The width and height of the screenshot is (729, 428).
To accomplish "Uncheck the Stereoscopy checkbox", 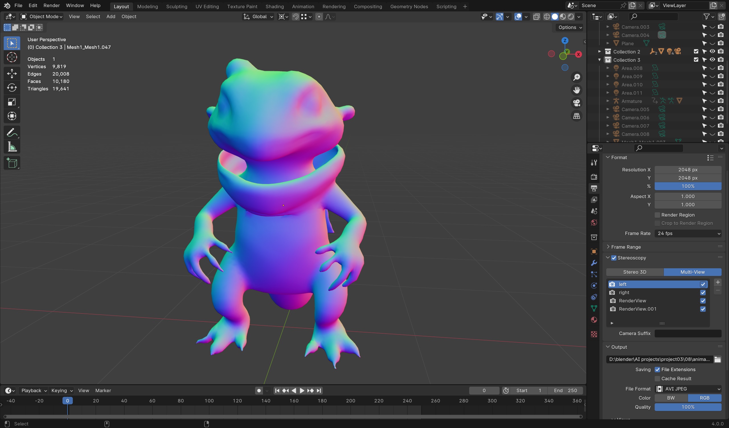I will point(614,258).
